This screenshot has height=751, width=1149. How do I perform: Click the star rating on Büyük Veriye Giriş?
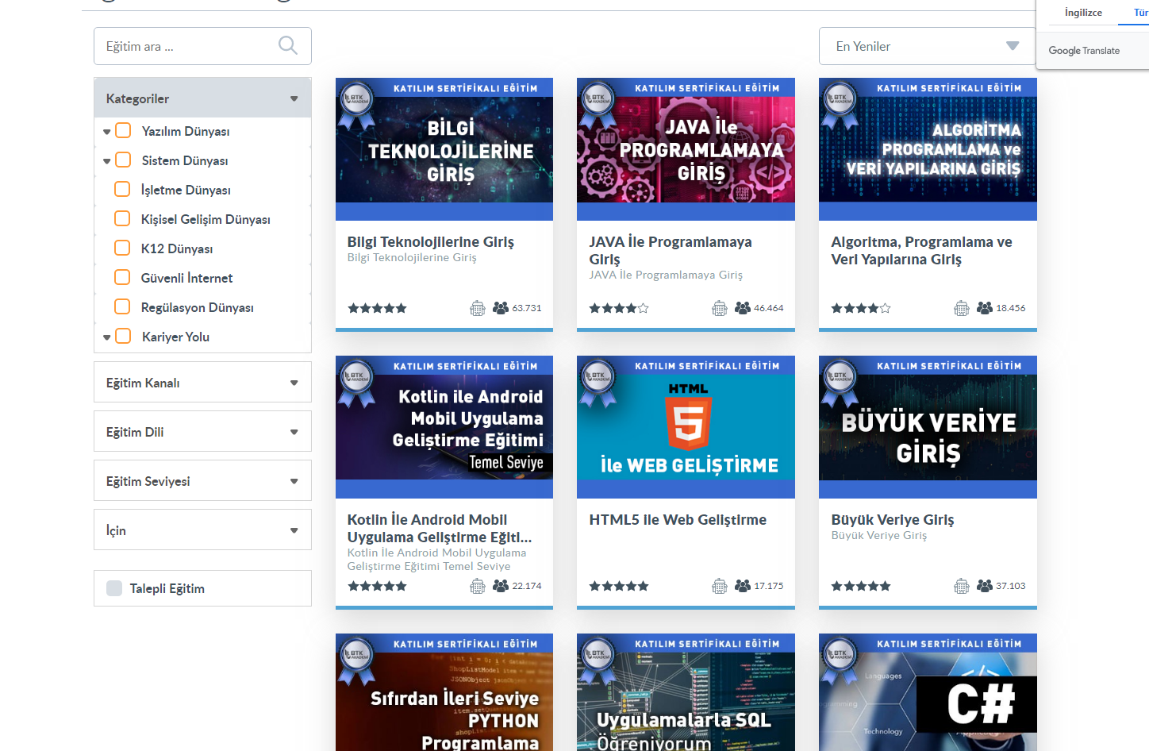860,586
